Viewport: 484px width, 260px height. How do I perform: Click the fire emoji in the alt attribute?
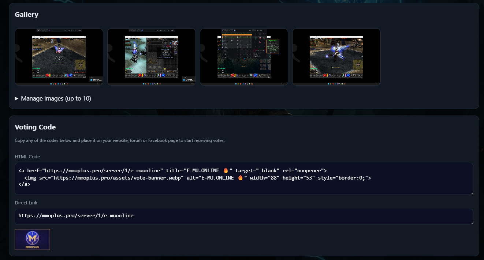(240, 178)
